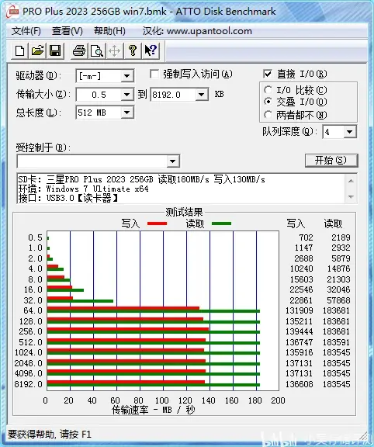Click write value 702 in first row
Viewport: 374px width, 447px height.
tap(306, 237)
